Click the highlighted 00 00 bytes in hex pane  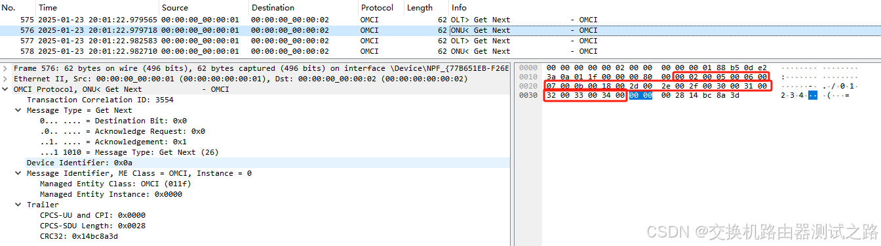640,96
